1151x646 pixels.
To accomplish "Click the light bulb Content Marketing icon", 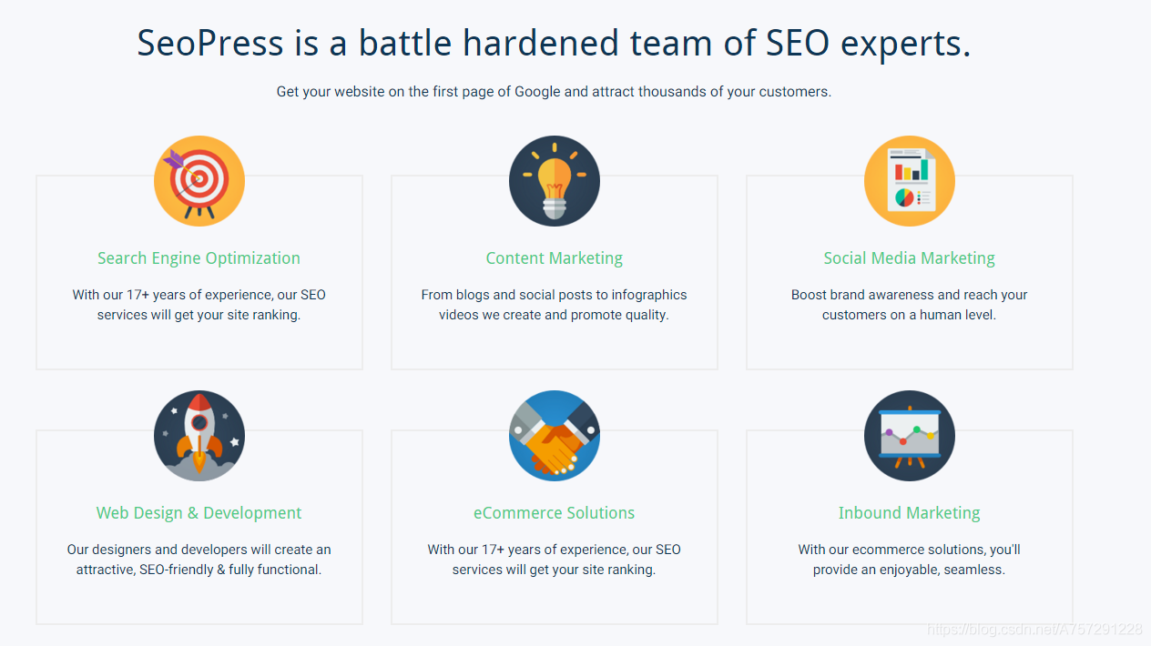I will (555, 181).
